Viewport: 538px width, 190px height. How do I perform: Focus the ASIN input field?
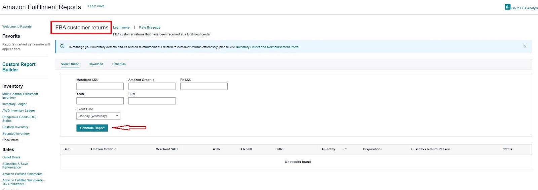click(x=100, y=101)
